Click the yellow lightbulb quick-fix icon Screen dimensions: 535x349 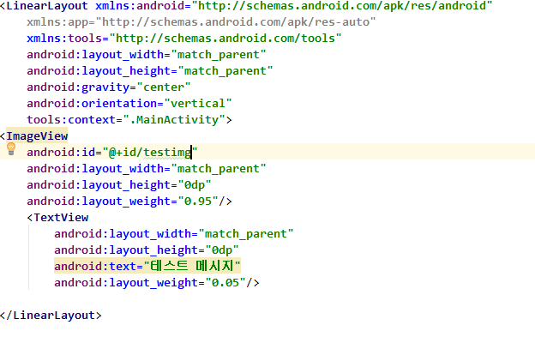click(11, 149)
